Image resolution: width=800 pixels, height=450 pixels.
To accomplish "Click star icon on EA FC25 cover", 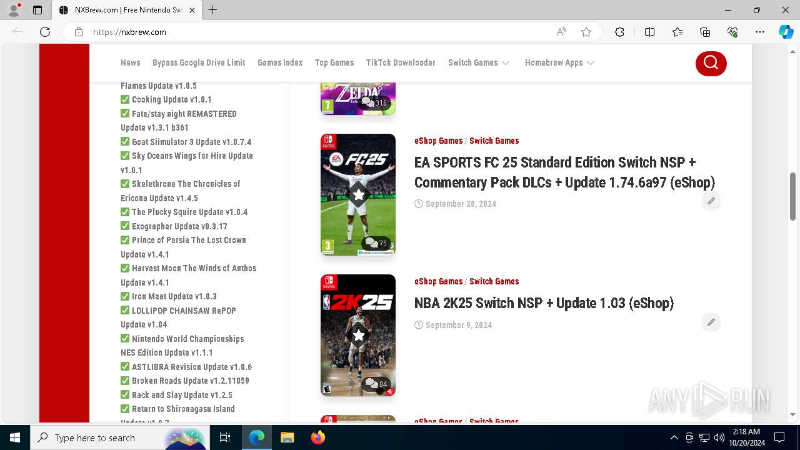I will (358, 195).
